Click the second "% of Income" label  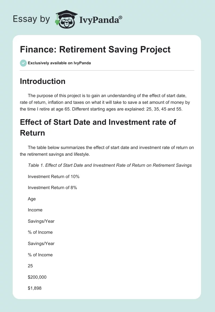pos(40,255)
